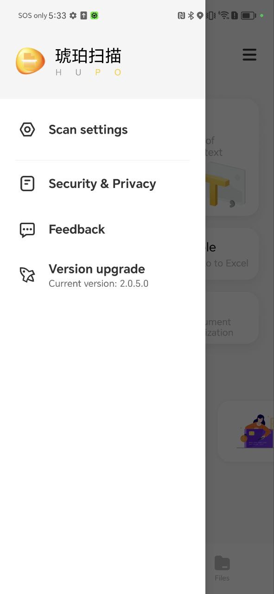Tap the hamburger menu icon
Viewport: 274px width, 594px height.
pyautogui.click(x=249, y=55)
